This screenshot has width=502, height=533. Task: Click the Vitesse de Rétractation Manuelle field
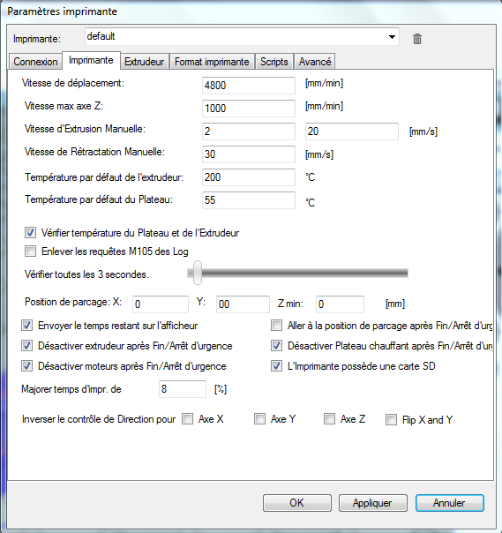[x=249, y=154]
